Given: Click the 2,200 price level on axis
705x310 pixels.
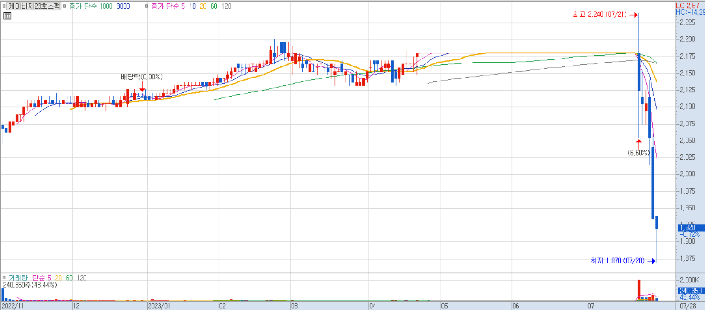Looking at the screenshot, I should coord(687,39).
